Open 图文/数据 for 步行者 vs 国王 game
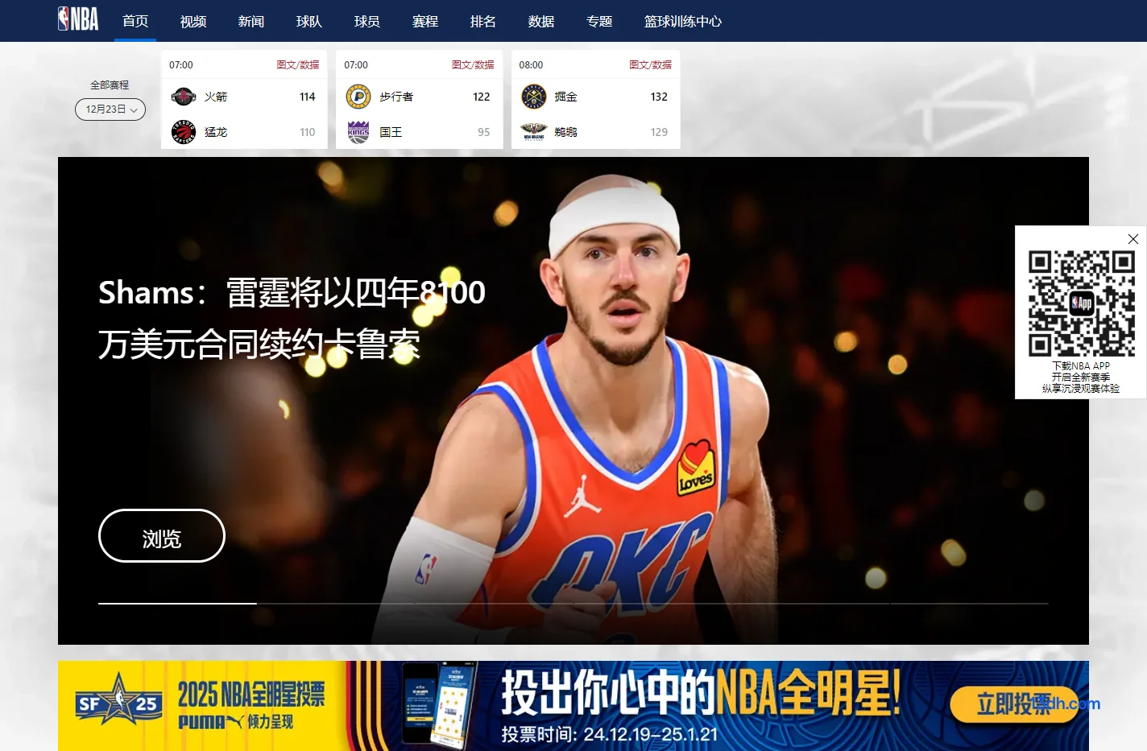Screen dimensions: 1147x751 click(x=473, y=65)
